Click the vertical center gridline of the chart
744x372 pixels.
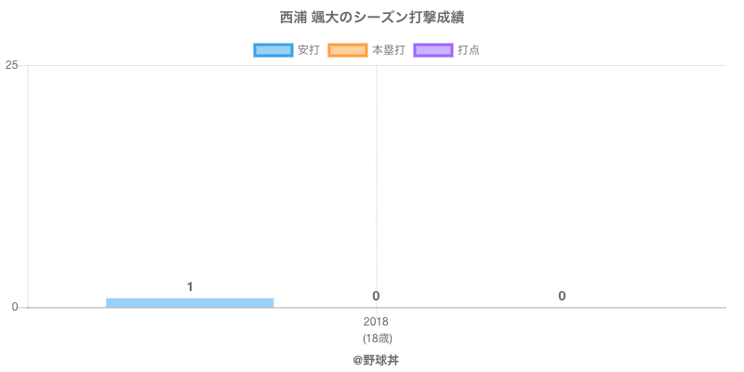point(376,186)
